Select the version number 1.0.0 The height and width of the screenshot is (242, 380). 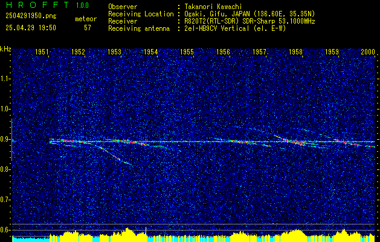(82, 5)
